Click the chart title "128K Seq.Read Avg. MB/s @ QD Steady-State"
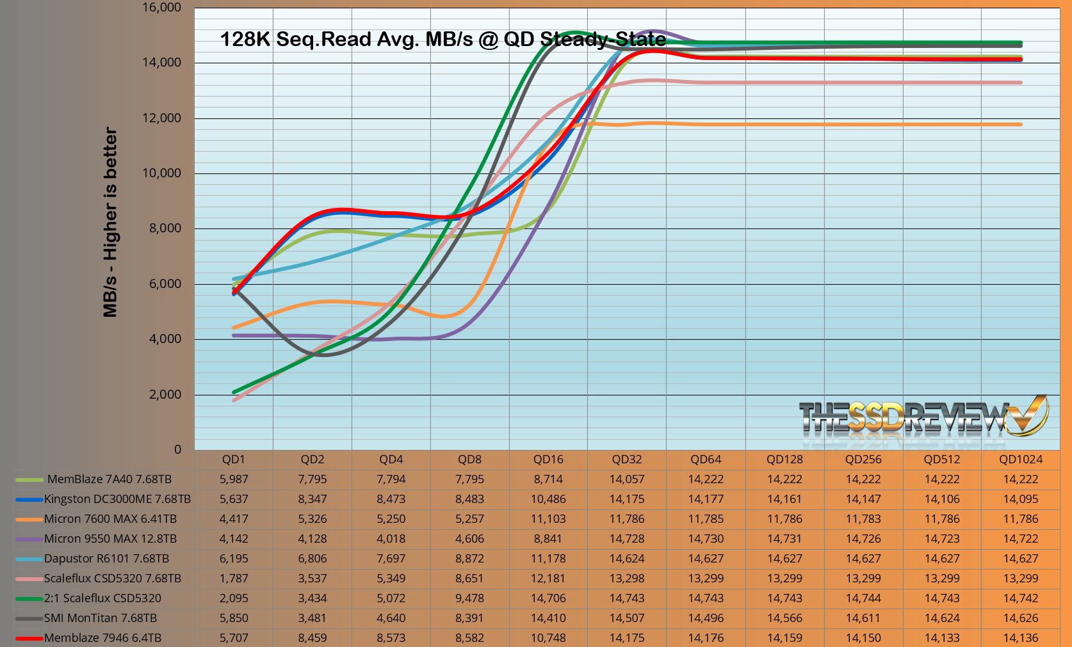 pyautogui.click(x=443, y=40)
